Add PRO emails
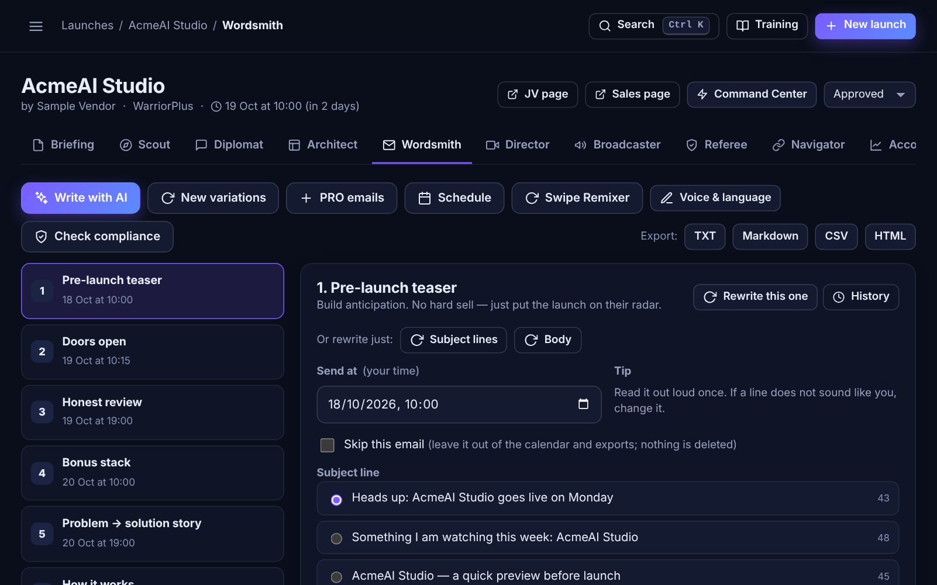The width and height of the screenshot is (937, 585). click(x=342, y=198)
